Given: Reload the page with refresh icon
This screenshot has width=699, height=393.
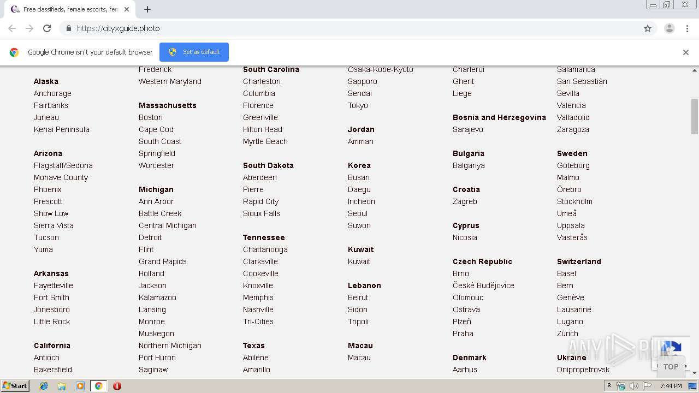Looking at the screenshot, I should pos(47,28).
